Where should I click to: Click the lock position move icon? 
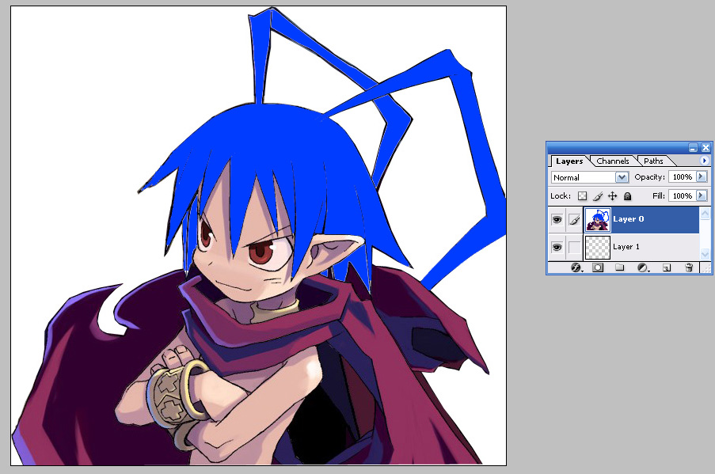coord(612,195)
